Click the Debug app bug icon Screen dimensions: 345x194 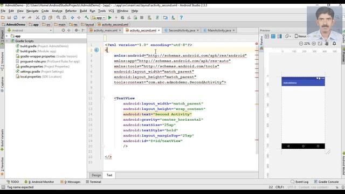click(x=122, y=18)
